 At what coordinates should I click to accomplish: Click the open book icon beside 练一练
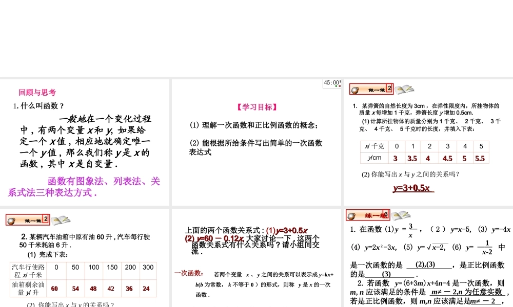pyautogui.click(x=401, y=215)
